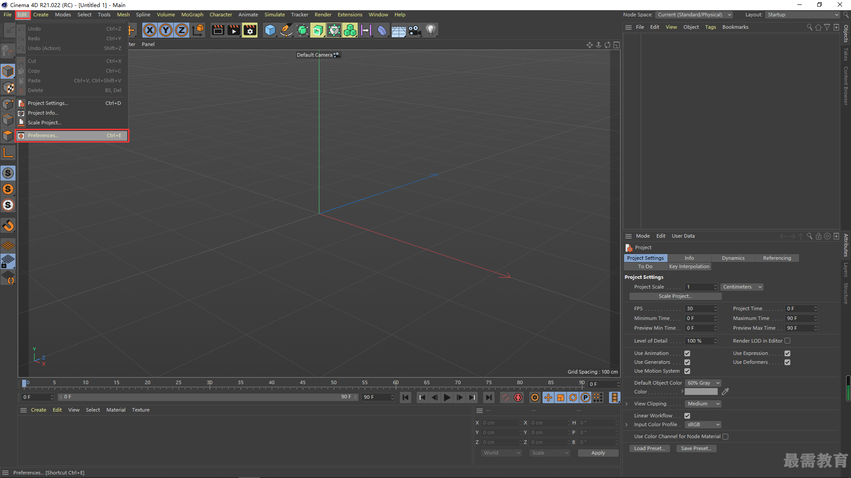
Task: Open World coordinate system dropdown
Action: (x=501, y=453)
